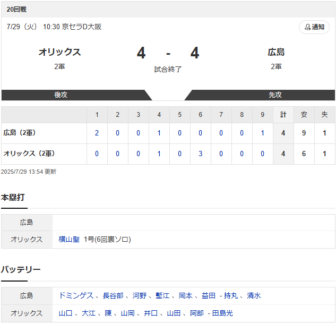
Task: Click the date 7/29（火）10:30 京セラD大阪
Action: click(54, 27)
